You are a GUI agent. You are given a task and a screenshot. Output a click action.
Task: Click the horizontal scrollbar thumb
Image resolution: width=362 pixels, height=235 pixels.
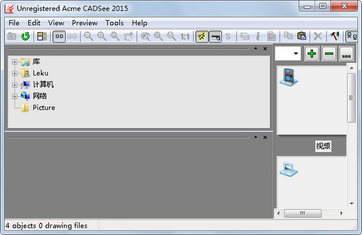(303, 213)
